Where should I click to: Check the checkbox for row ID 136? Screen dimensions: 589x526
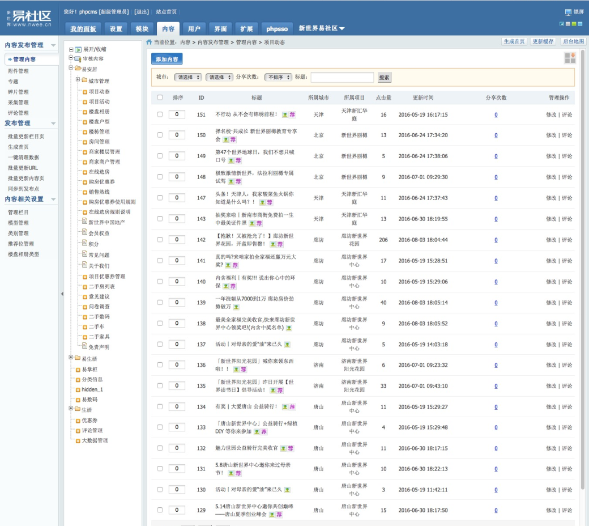(160, 364)
